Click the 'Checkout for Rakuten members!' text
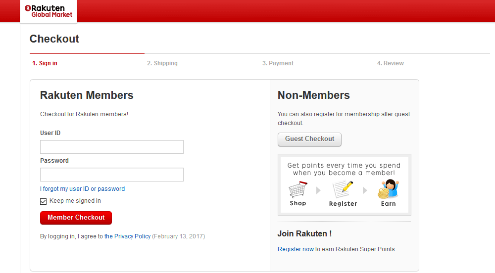 84,114
